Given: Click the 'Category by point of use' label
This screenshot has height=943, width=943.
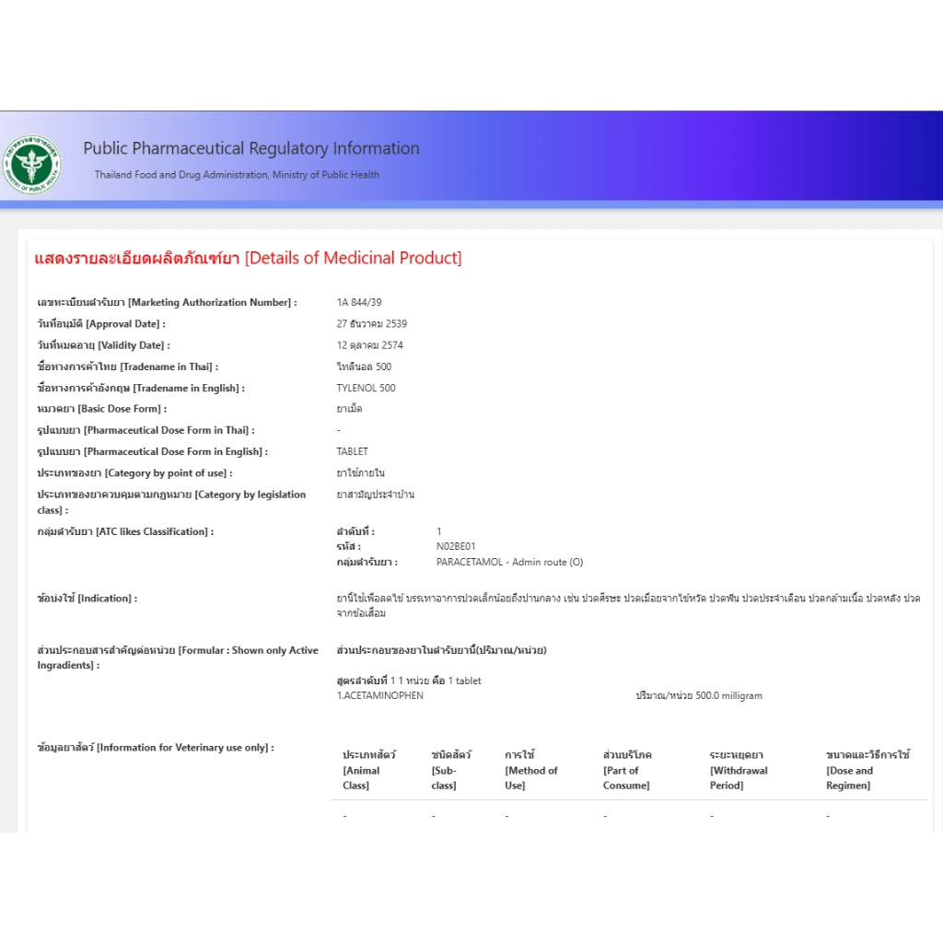Looking at the screenshot, I should (134, 472).
